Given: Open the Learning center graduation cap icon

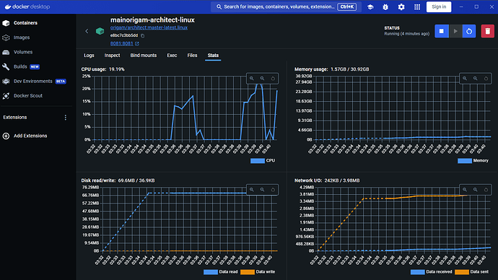Looking at the screenshot, I should pyautogui.click(x=370, y=6).
